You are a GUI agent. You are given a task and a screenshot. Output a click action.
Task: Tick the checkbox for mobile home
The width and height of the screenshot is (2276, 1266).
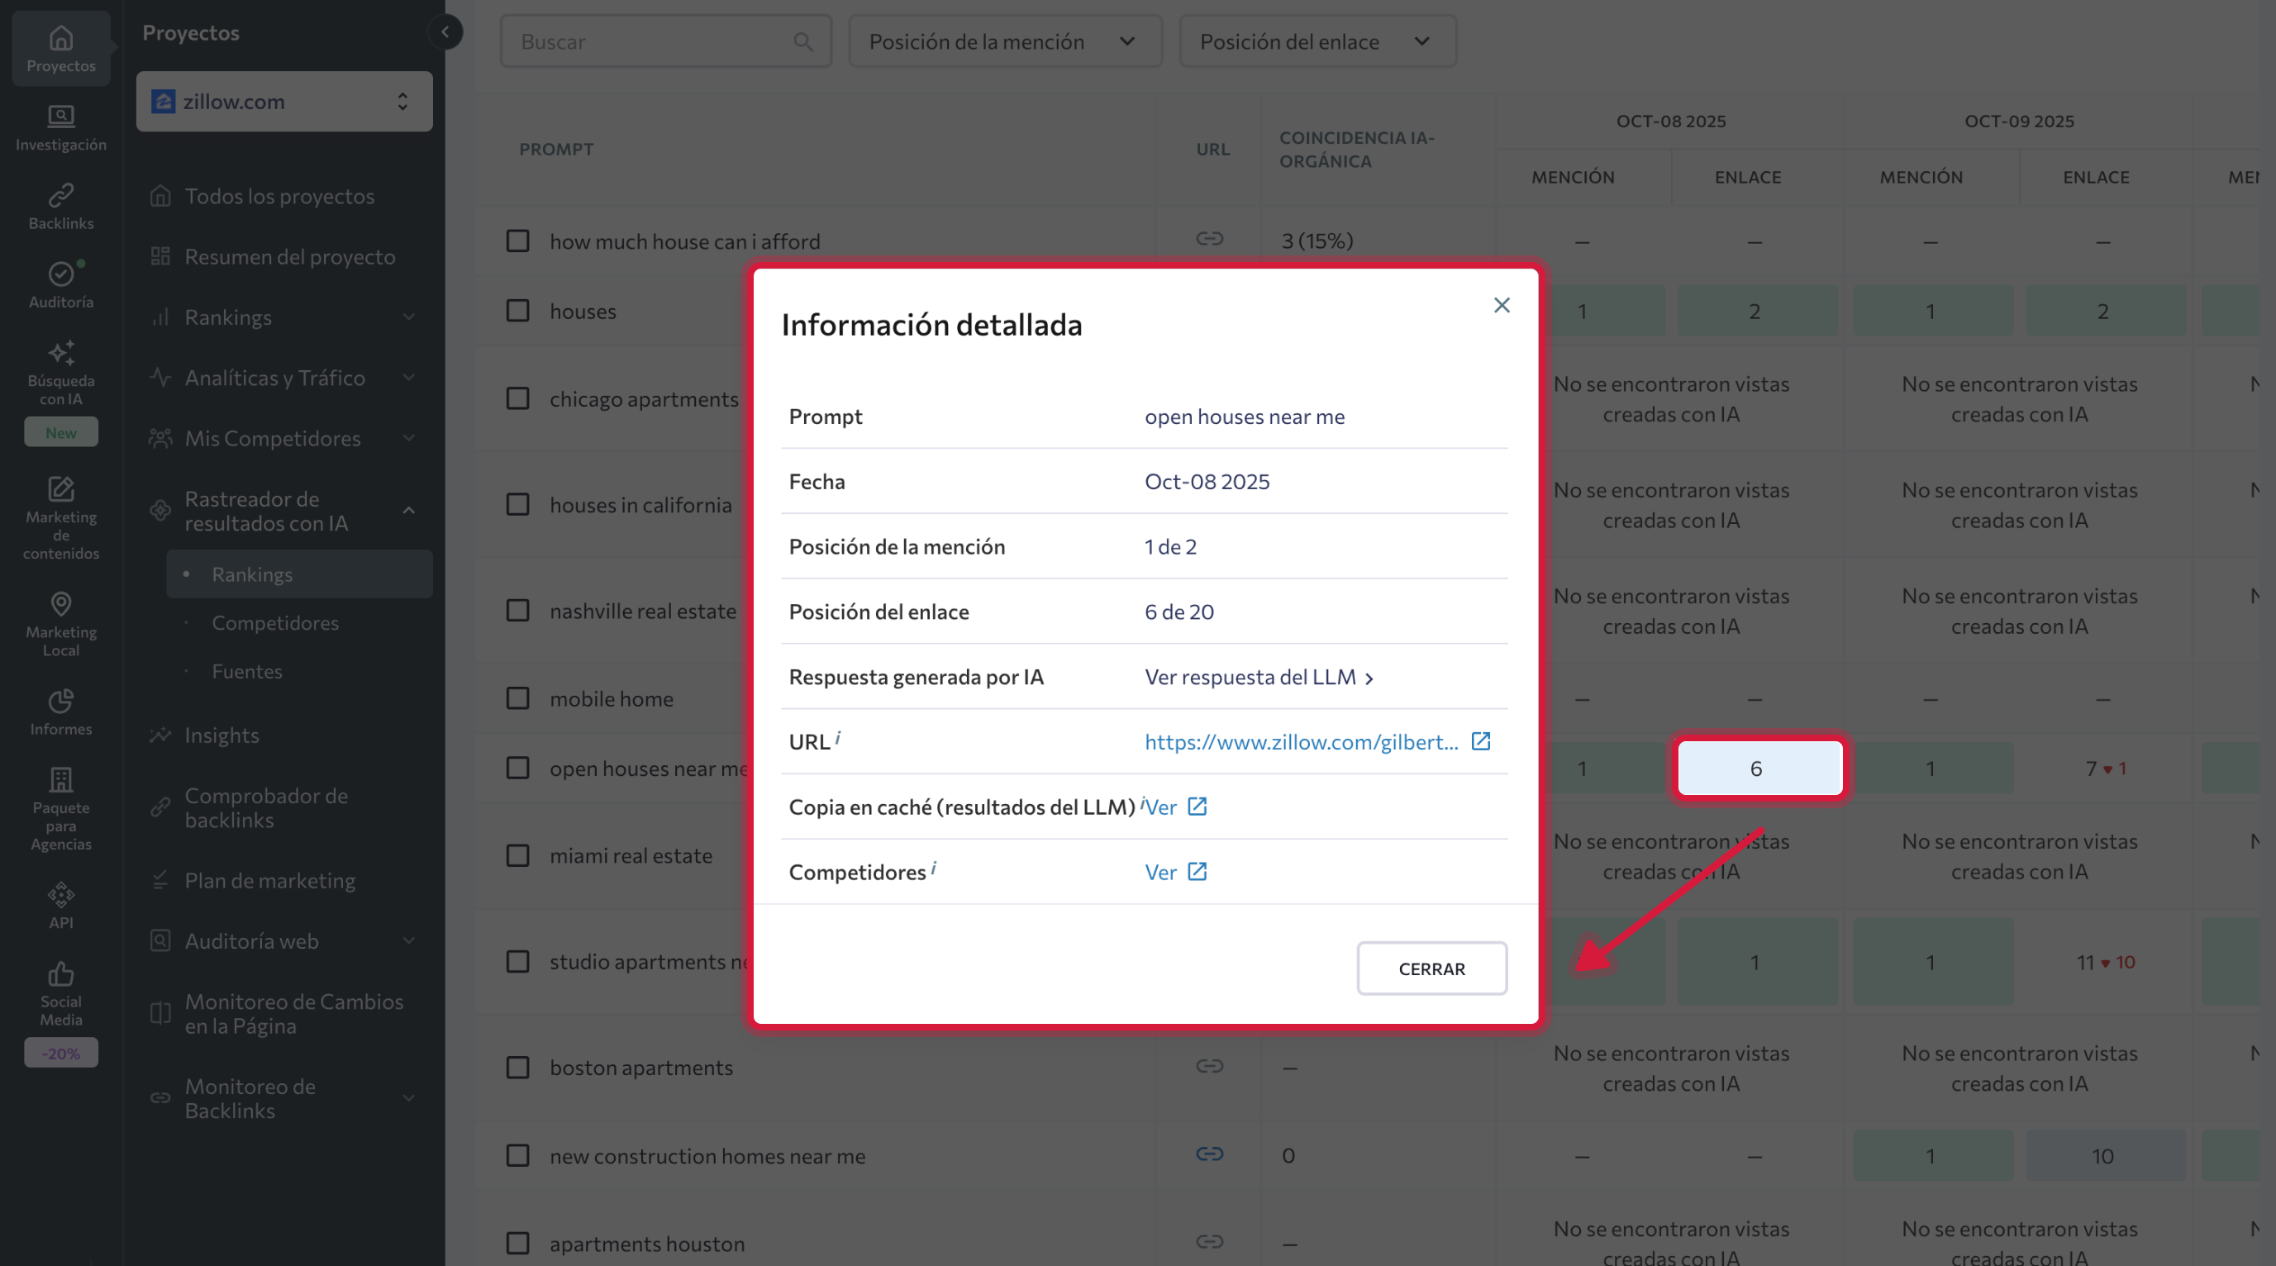[517, 698]
